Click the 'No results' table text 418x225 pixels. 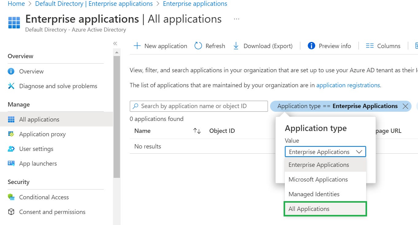click(148, 146)
